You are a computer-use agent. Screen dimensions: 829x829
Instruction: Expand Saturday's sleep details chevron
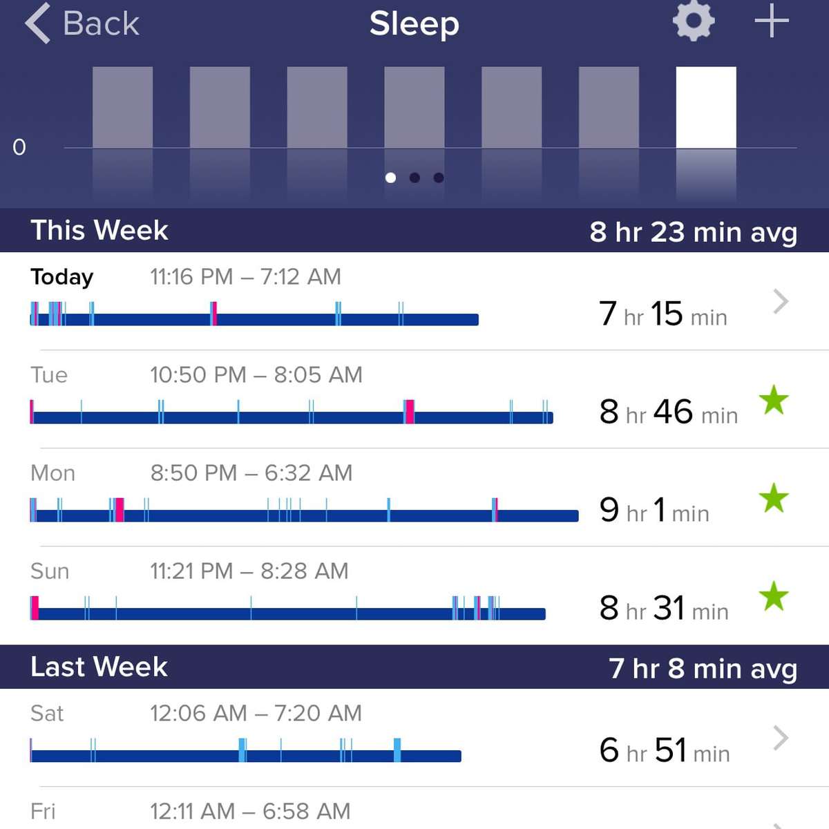(781, 738)
